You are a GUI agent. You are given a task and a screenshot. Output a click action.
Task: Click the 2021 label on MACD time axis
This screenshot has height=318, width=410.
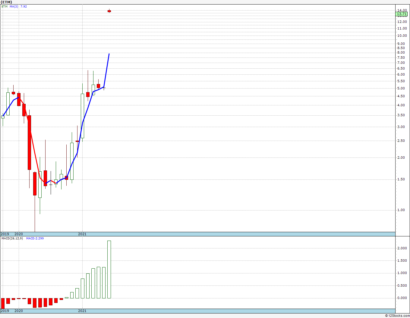82,311
